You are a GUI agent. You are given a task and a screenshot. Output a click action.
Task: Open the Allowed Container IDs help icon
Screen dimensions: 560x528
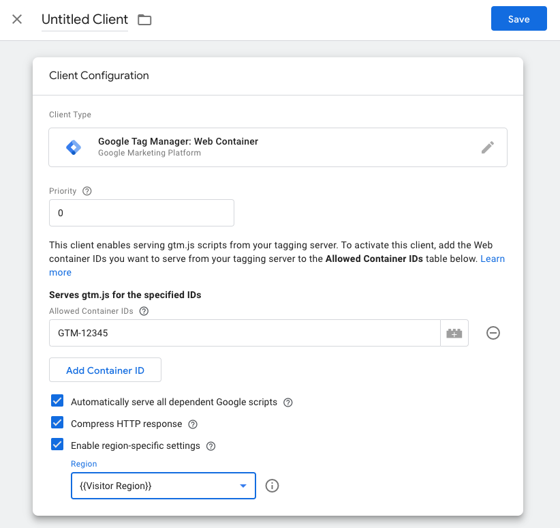[143, 310]
